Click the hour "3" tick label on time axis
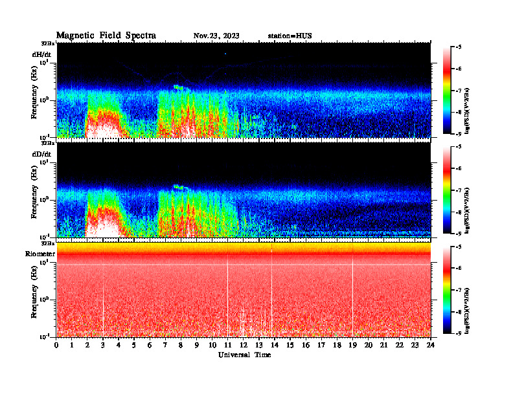 click(x=104, y=345)
